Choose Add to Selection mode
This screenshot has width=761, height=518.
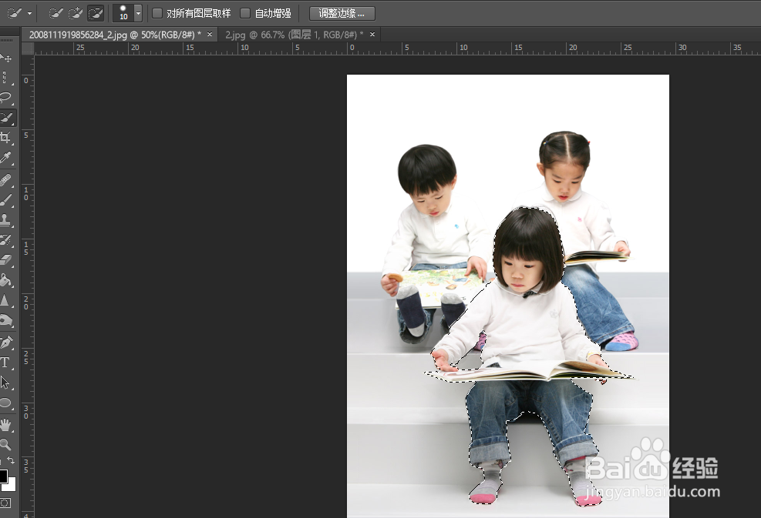76,13
